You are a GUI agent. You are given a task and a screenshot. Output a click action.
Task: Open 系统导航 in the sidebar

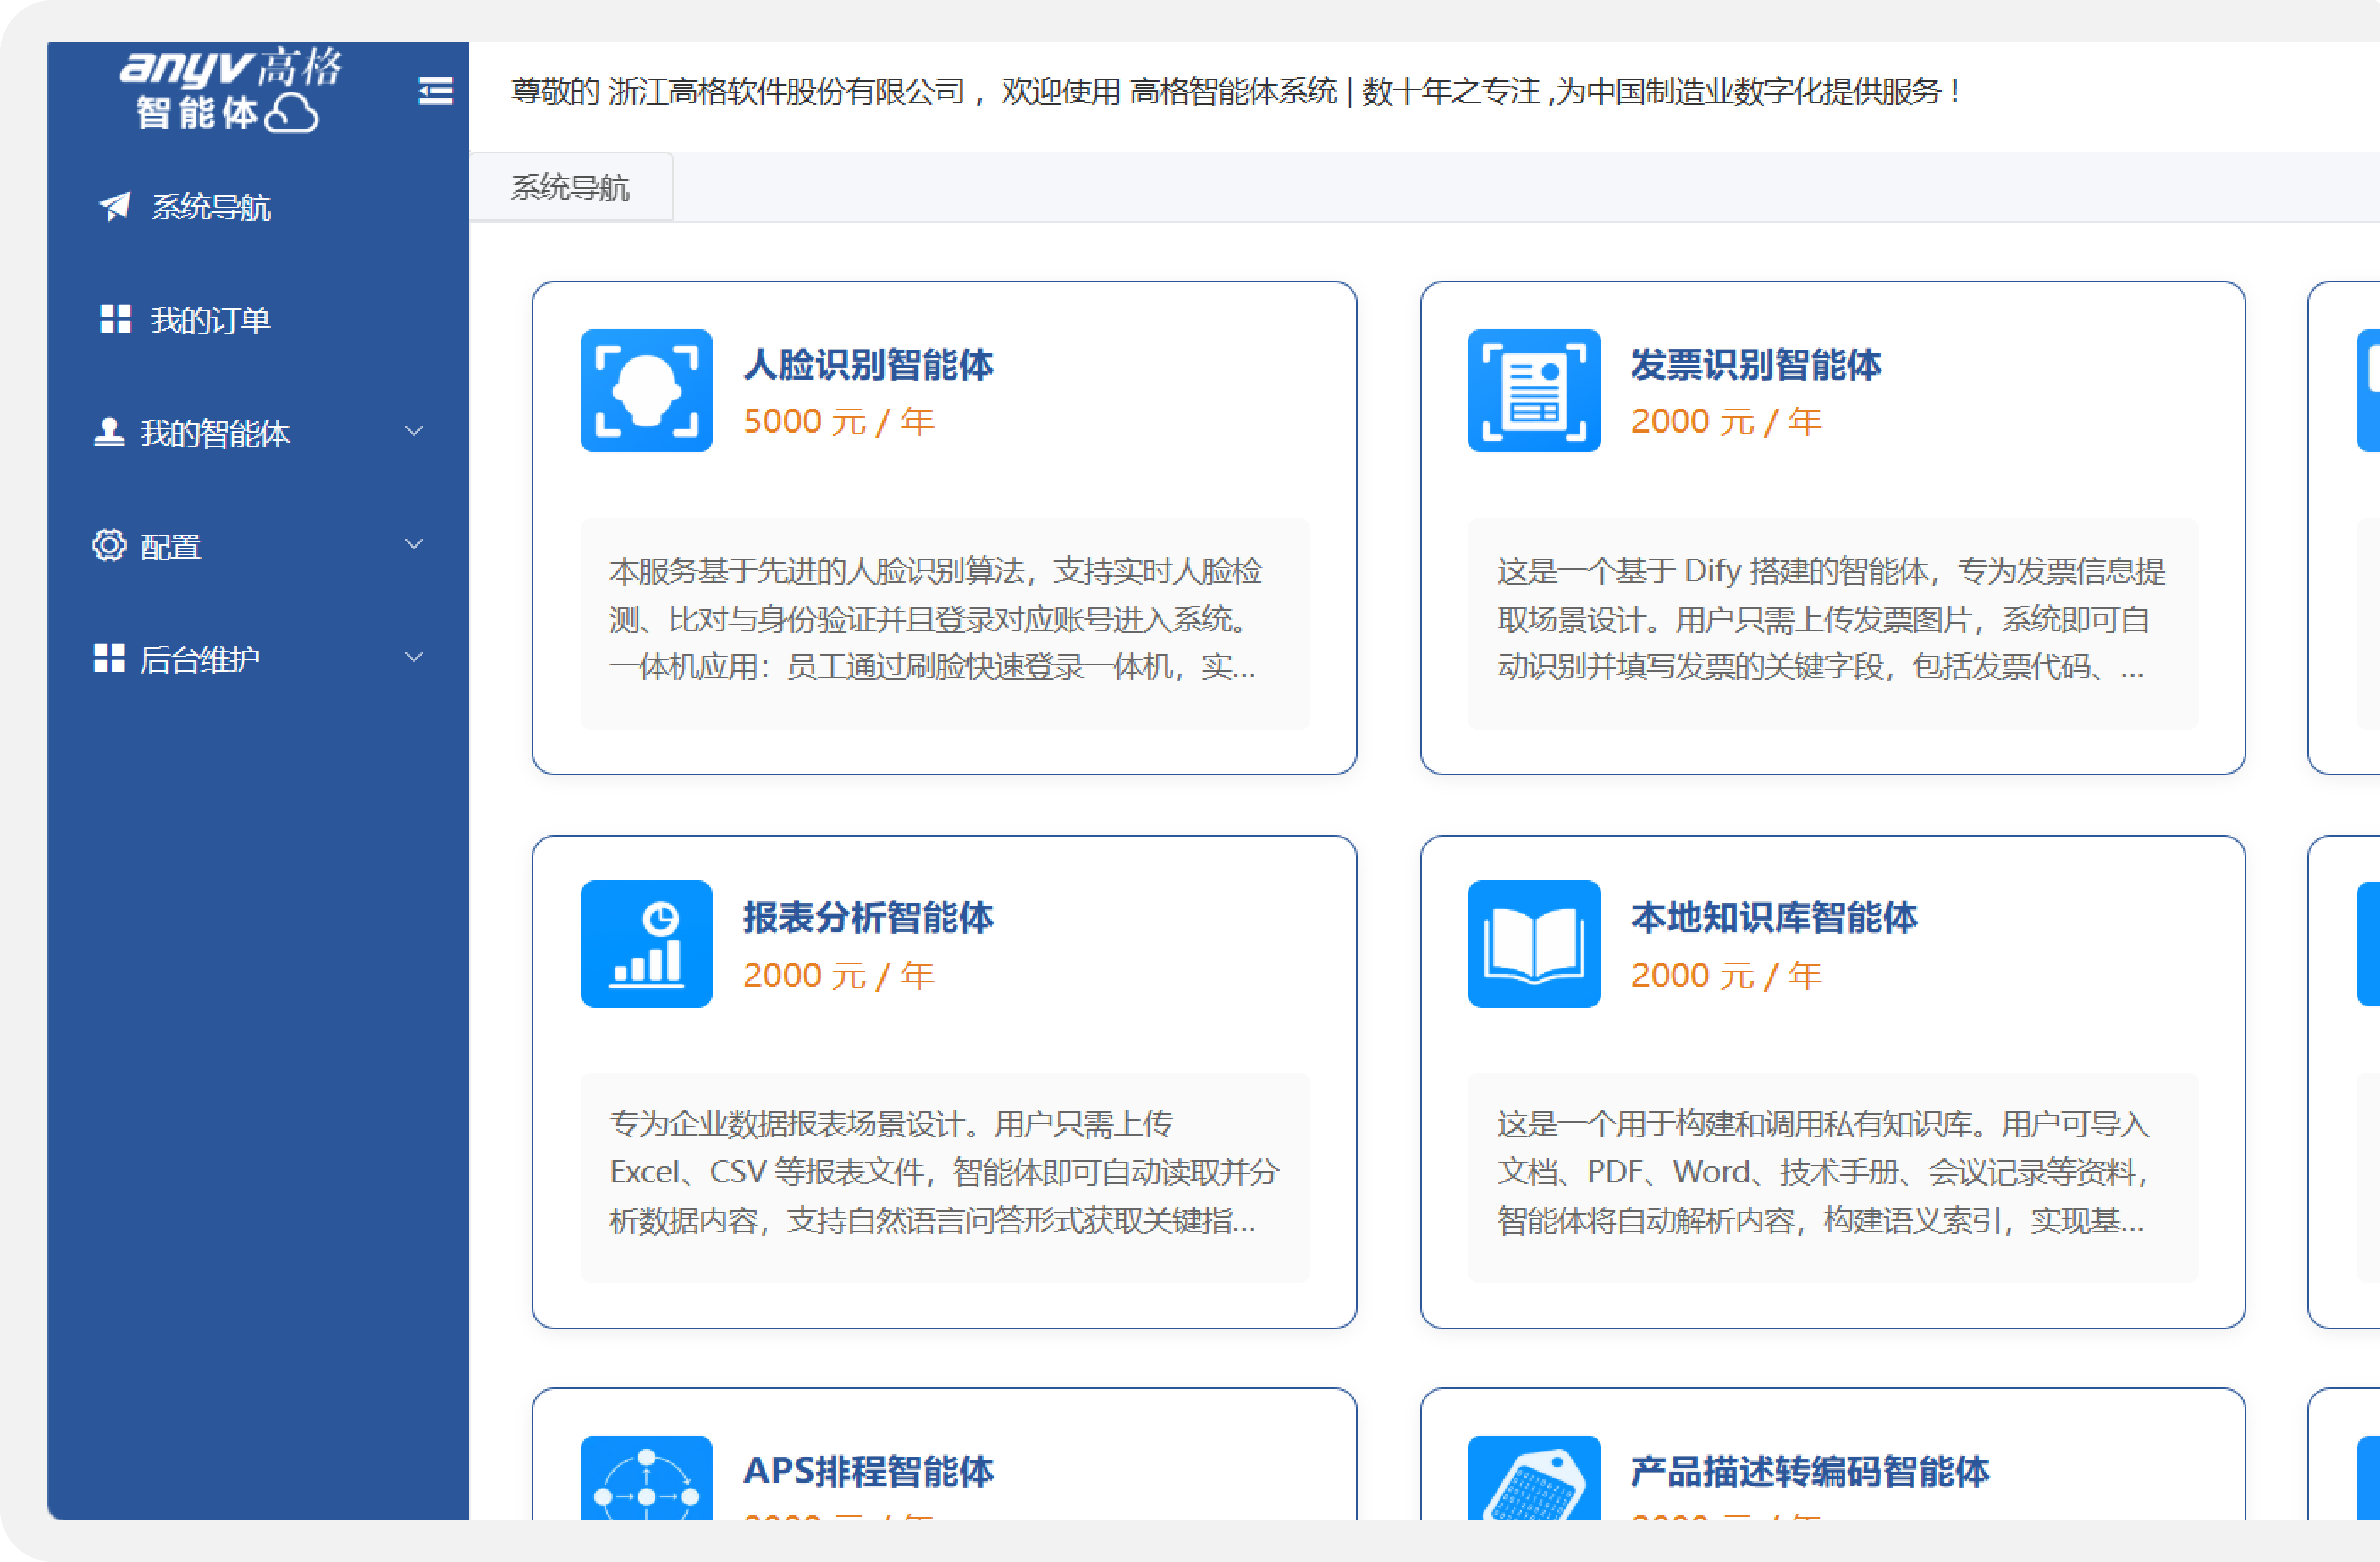[210, 207]
